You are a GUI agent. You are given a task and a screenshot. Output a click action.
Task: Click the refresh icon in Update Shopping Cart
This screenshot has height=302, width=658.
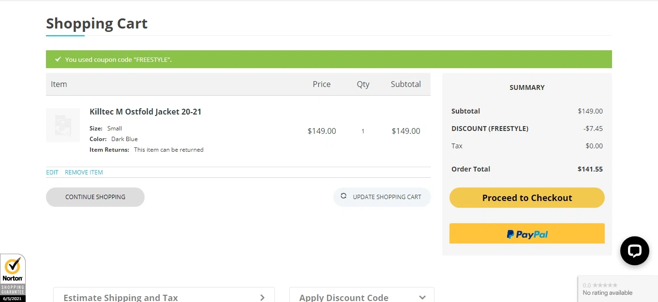344,196
